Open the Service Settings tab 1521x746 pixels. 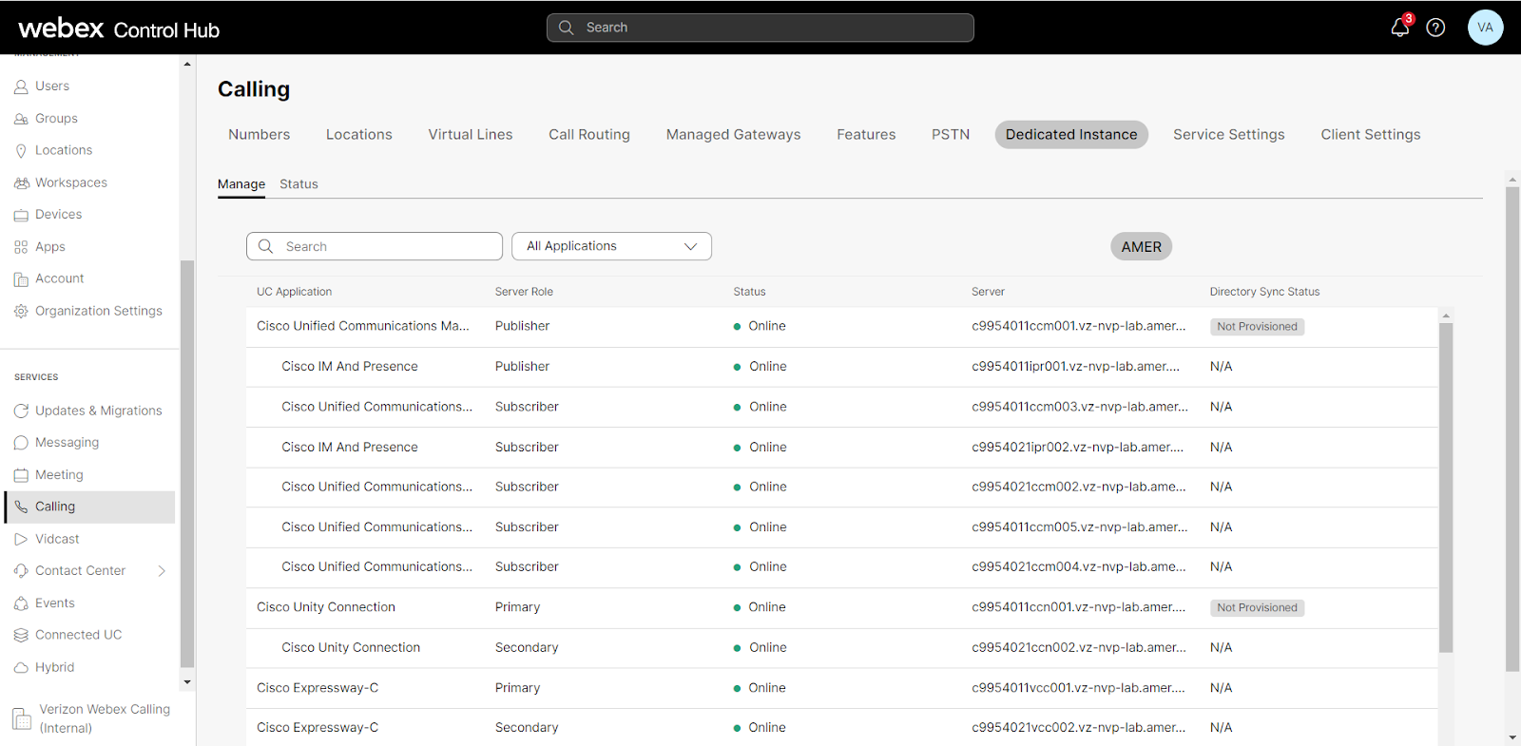click(x=1228, y=135)
